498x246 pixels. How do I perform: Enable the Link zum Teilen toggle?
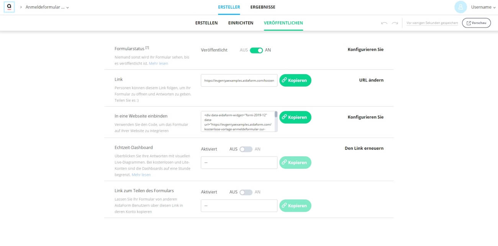click(x=246, y=192)
